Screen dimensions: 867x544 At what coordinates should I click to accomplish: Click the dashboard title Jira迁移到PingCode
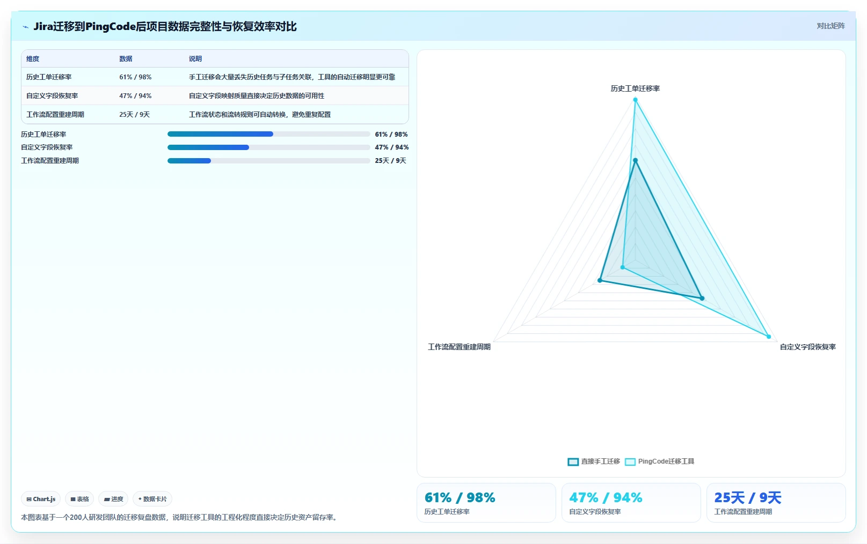(165, 27)
